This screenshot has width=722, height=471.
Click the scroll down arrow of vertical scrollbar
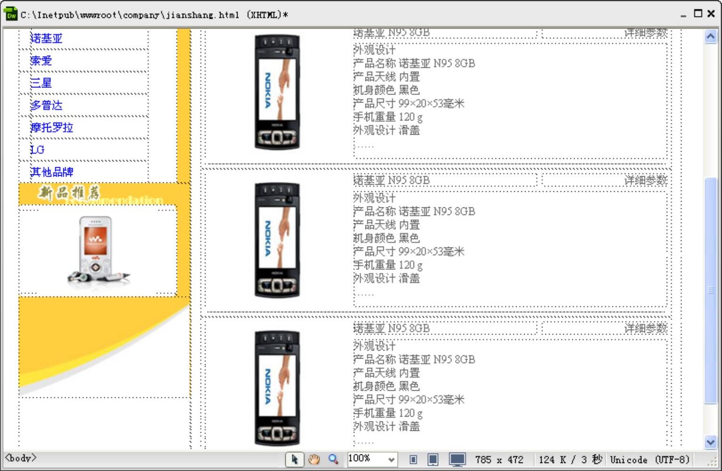tap(710, 442)
